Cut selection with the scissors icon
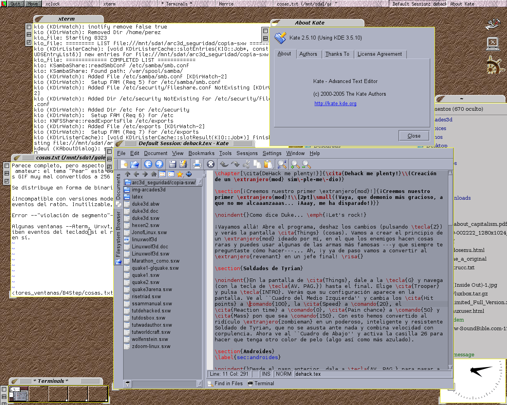The height and width of the screenshot is (405, 507). (246, 164)
